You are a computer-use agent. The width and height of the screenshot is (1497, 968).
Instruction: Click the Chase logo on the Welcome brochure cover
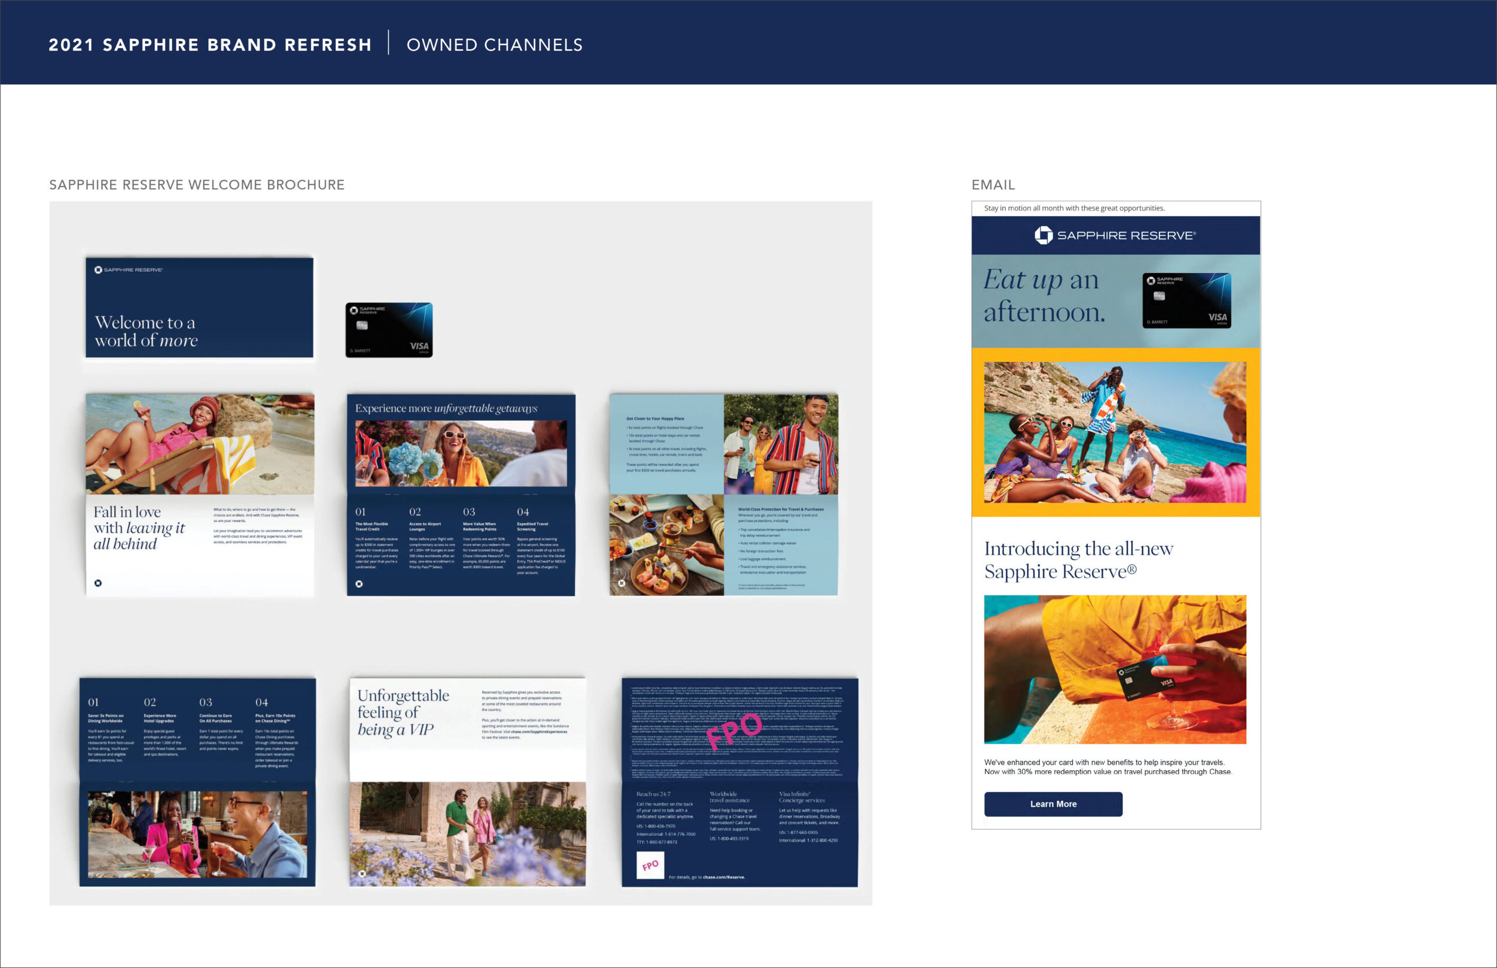pos(98,269)
